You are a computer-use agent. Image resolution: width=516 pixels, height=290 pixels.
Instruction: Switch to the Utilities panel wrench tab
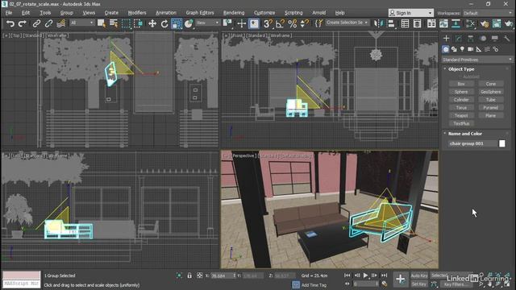(507, 39)
